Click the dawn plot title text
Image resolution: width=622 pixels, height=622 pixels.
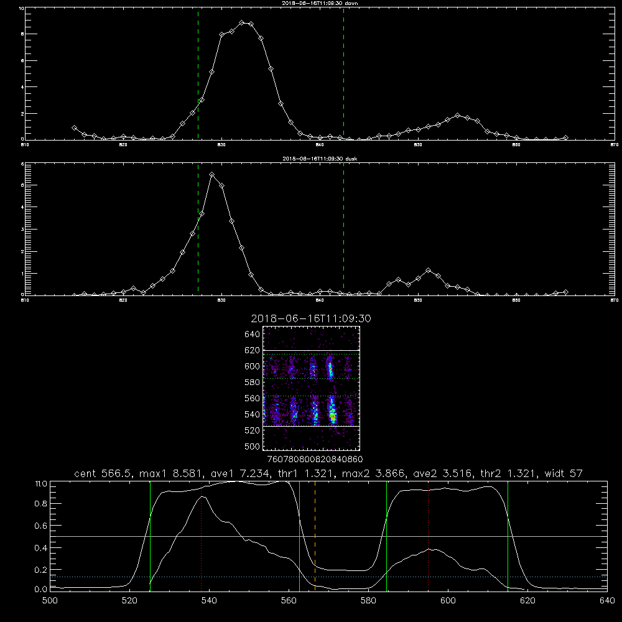click(320, 3)
